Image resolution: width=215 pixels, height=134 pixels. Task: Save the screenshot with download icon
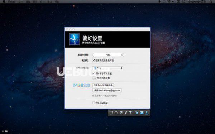coord(147,113)
